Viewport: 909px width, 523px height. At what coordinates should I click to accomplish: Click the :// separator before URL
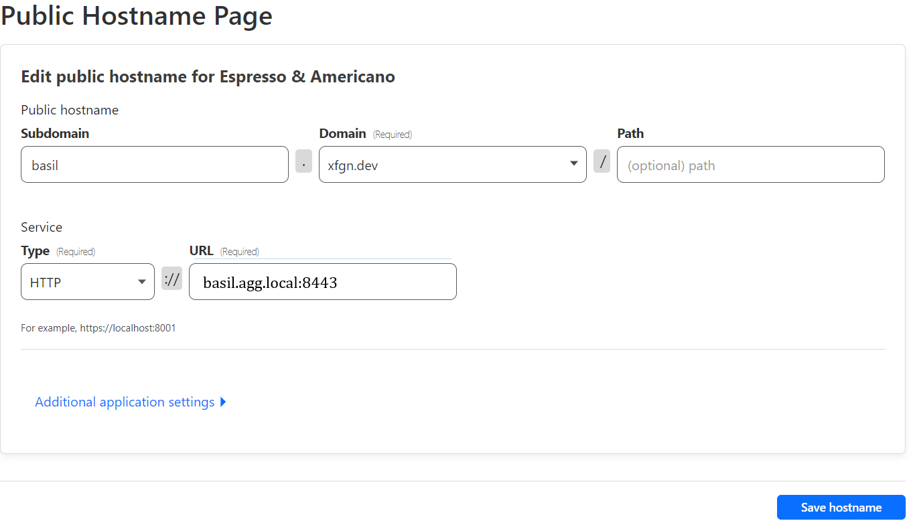171,279
